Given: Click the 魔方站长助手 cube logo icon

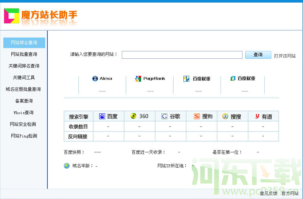Looking at the screenshot, I should pos(12,16).
